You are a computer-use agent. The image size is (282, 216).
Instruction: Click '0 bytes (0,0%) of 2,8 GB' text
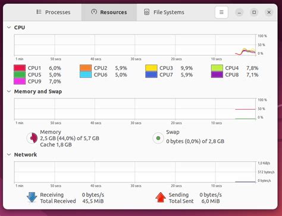(x=195, y=141)
